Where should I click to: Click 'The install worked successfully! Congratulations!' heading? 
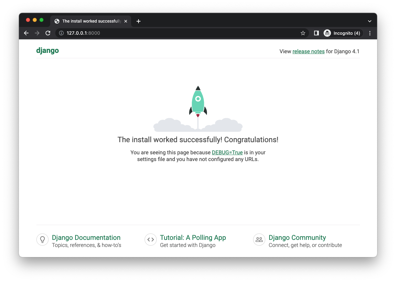coord(198,139)
